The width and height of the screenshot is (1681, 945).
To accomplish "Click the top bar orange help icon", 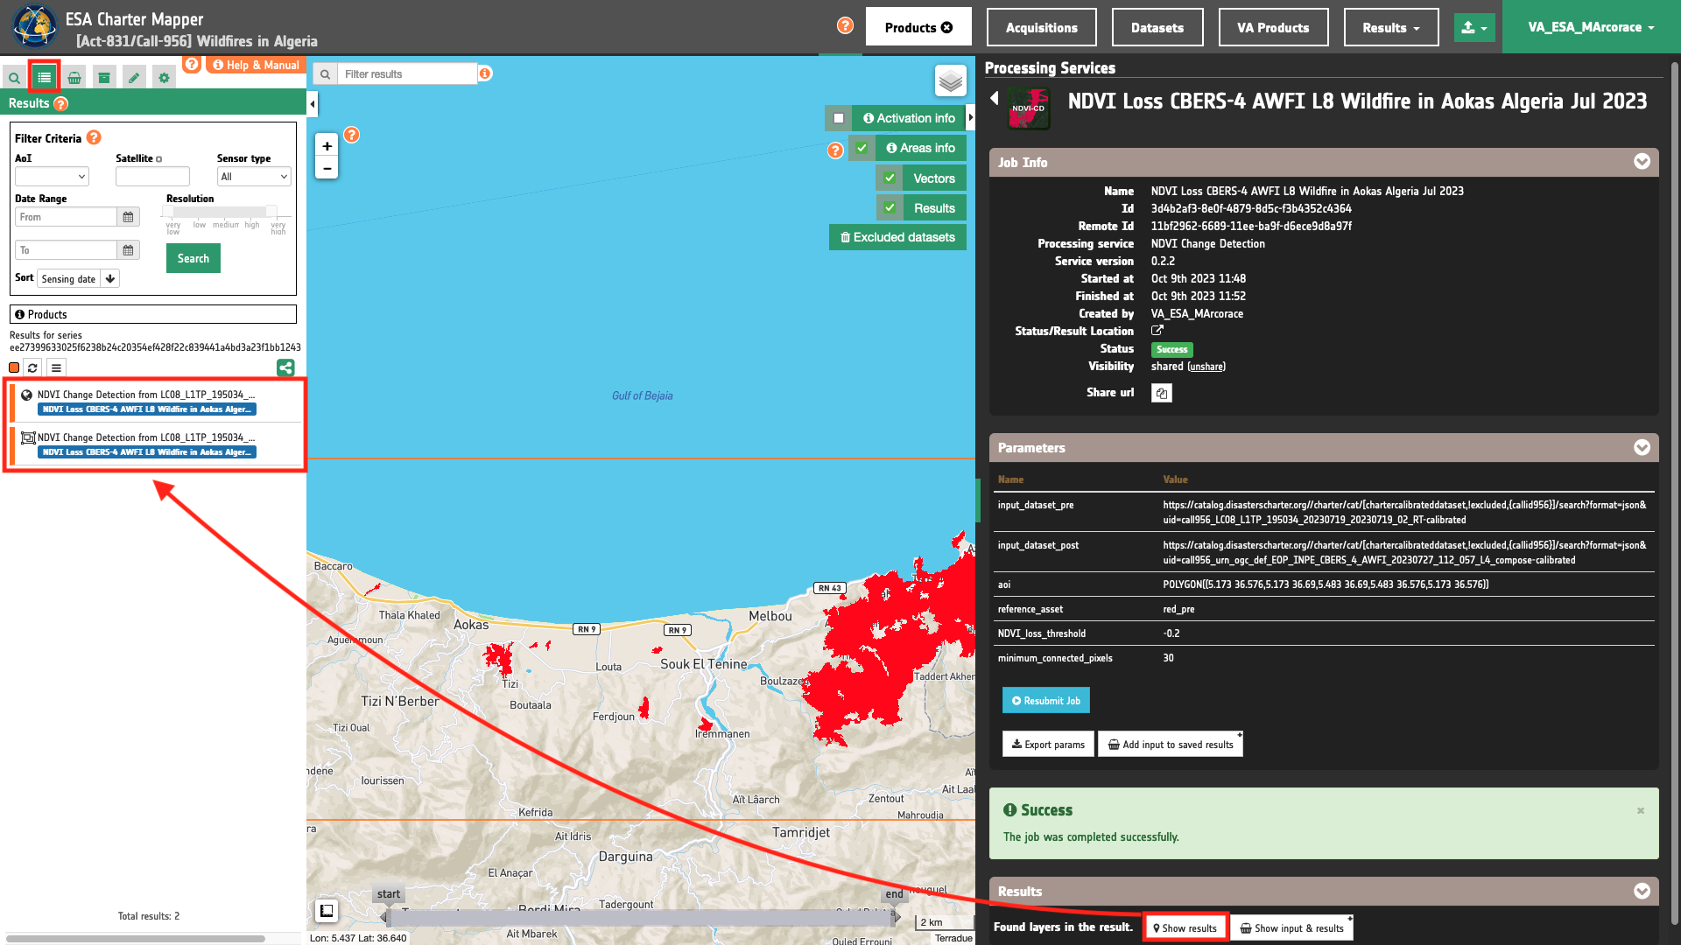I will coord(845,26).
